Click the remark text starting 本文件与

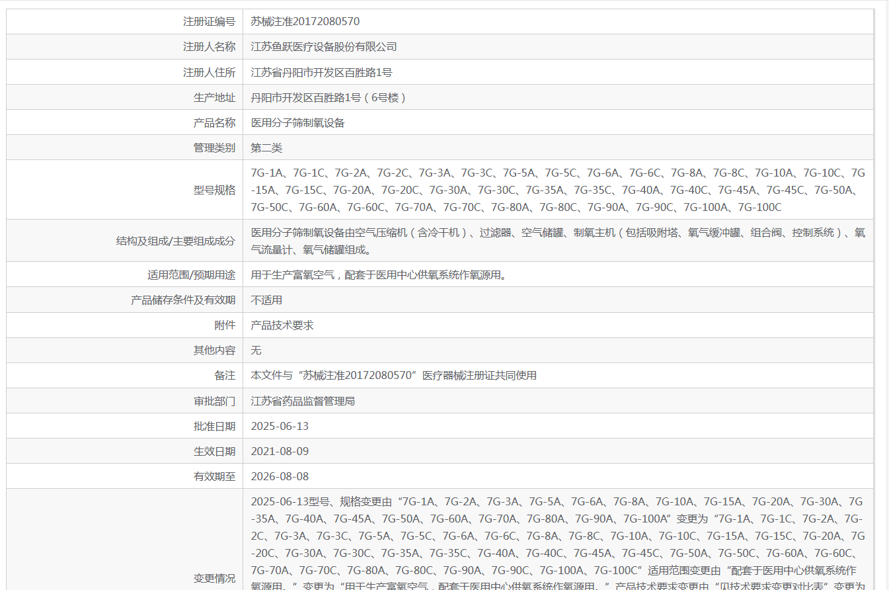(x=394, y=375)
